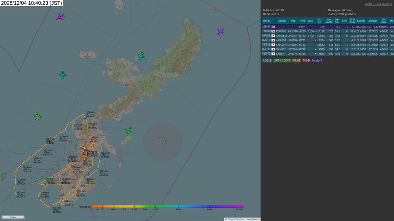Click registration JA73NM cell
394x221 pixels.
[293, 49]
